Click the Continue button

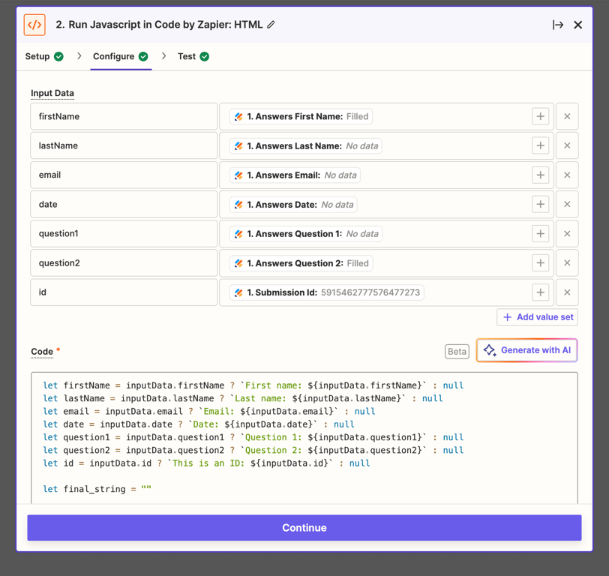tap(304, 528)
